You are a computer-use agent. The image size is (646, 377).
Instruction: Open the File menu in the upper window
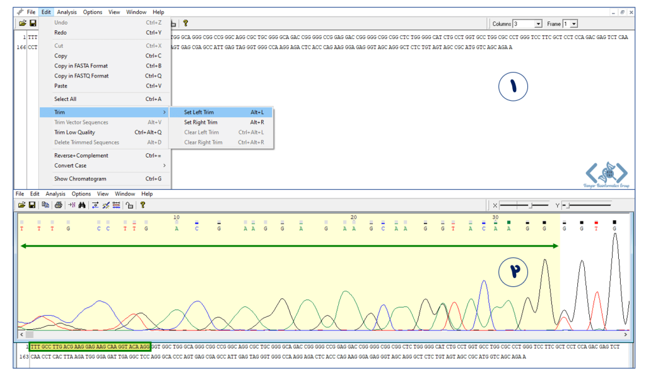(32, 12)
